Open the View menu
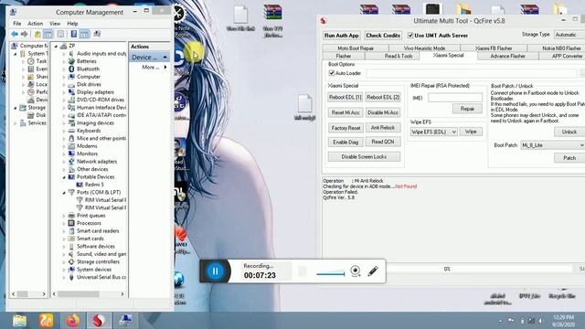The height and width of the screenshot is (329, 585). 55,24
